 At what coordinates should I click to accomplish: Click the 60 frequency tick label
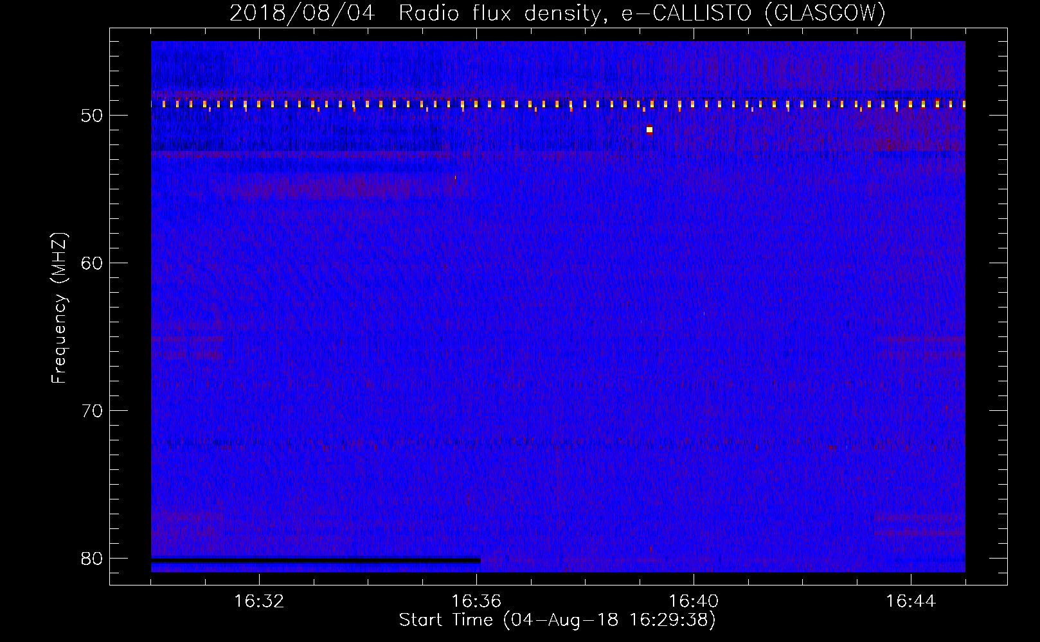[92, 263]
